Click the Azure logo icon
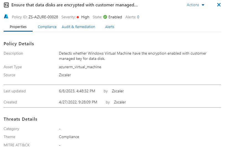Screen dimensions: 225x150 pyautogui.click(x=6, y=17)
